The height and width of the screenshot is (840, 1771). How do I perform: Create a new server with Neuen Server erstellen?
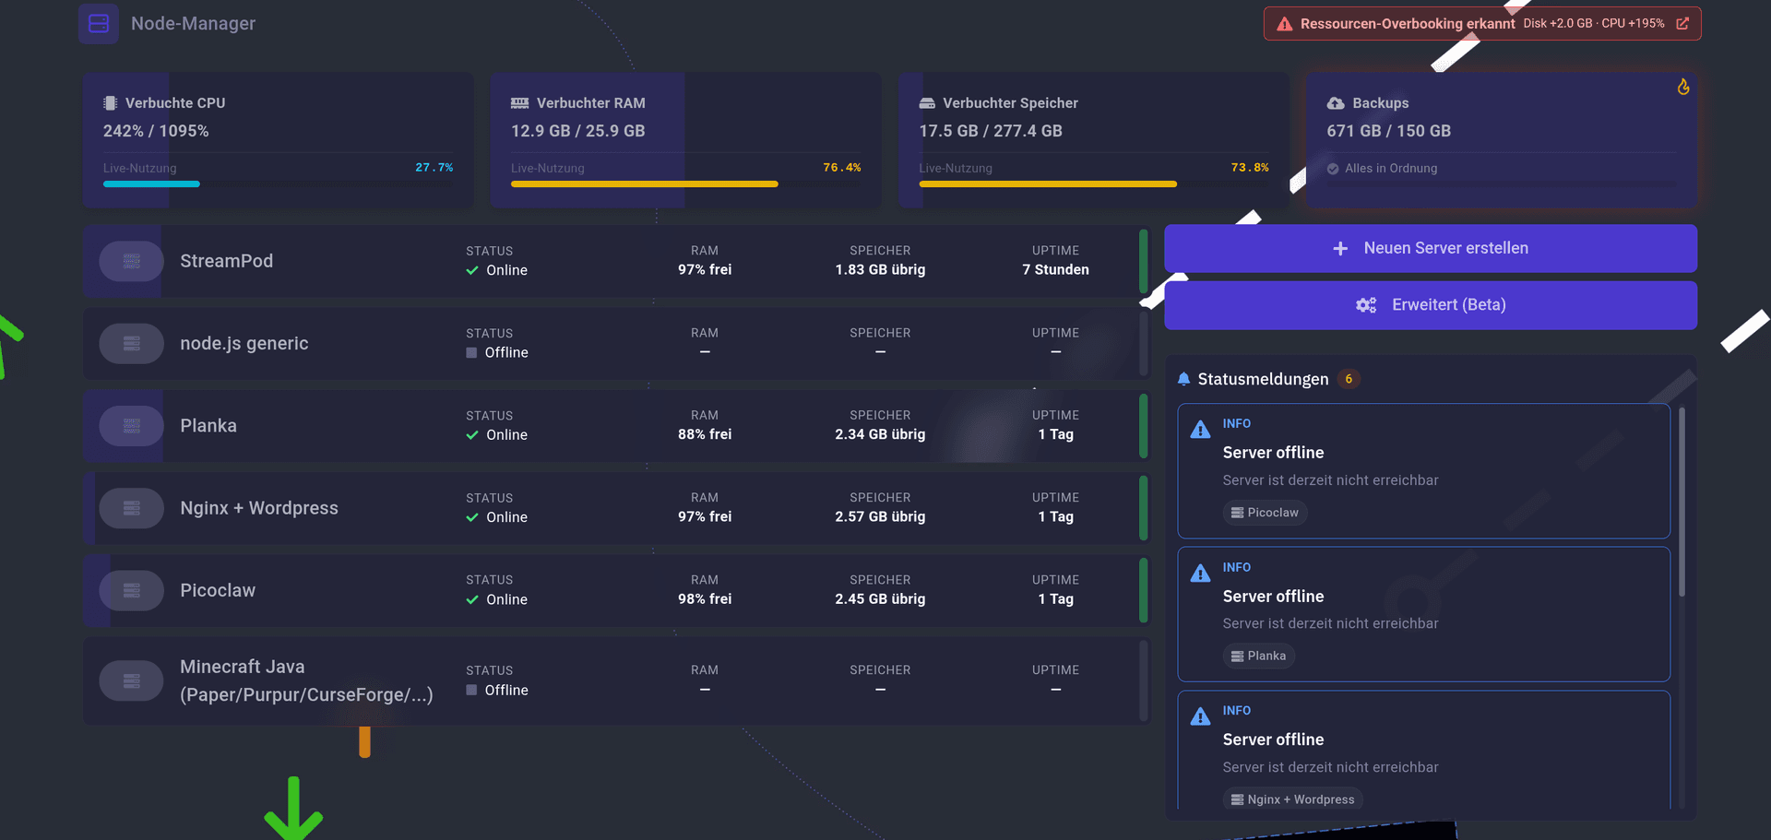click(x=1431, y=249)
